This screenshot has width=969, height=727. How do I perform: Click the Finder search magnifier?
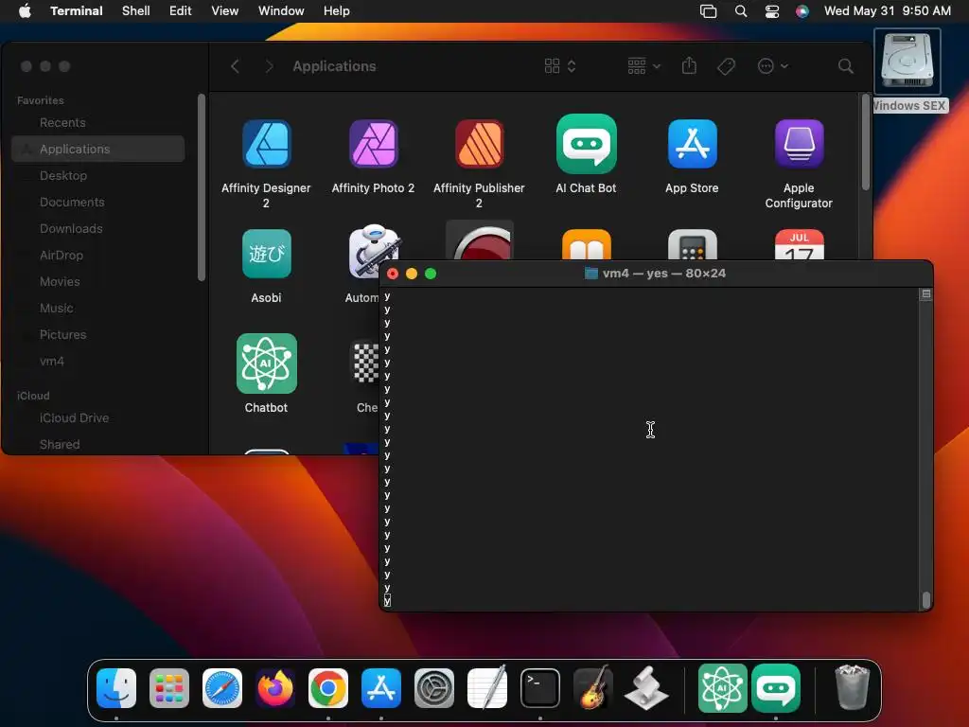(x=845, y=66)
